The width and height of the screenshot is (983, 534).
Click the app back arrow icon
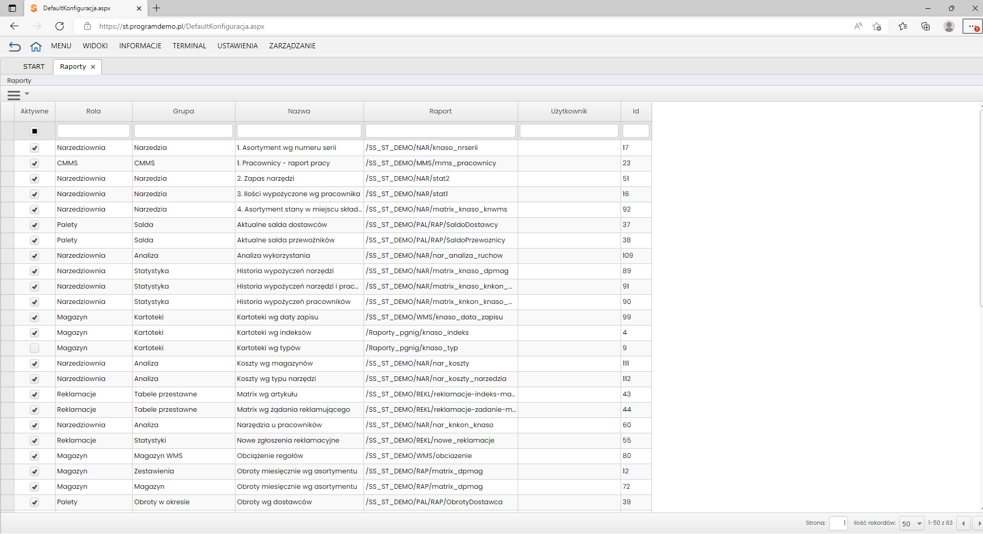point(15,47)
